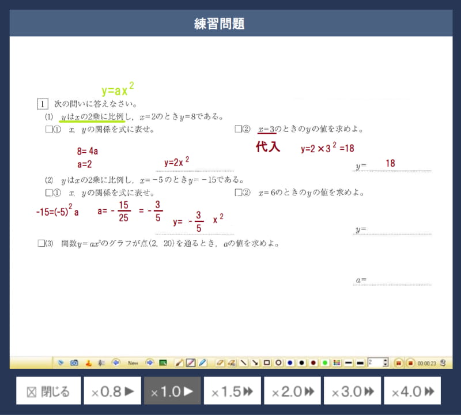Select the blue highlighter pen tool
The height and width of the screenshot is (415, 461).
pos(202,363)
